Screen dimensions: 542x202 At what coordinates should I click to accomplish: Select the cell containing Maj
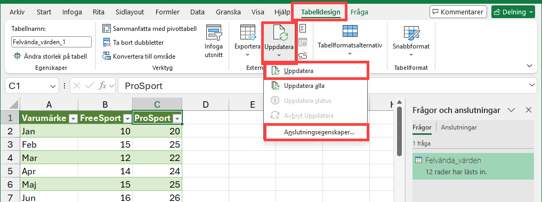(x=49, y=184)
